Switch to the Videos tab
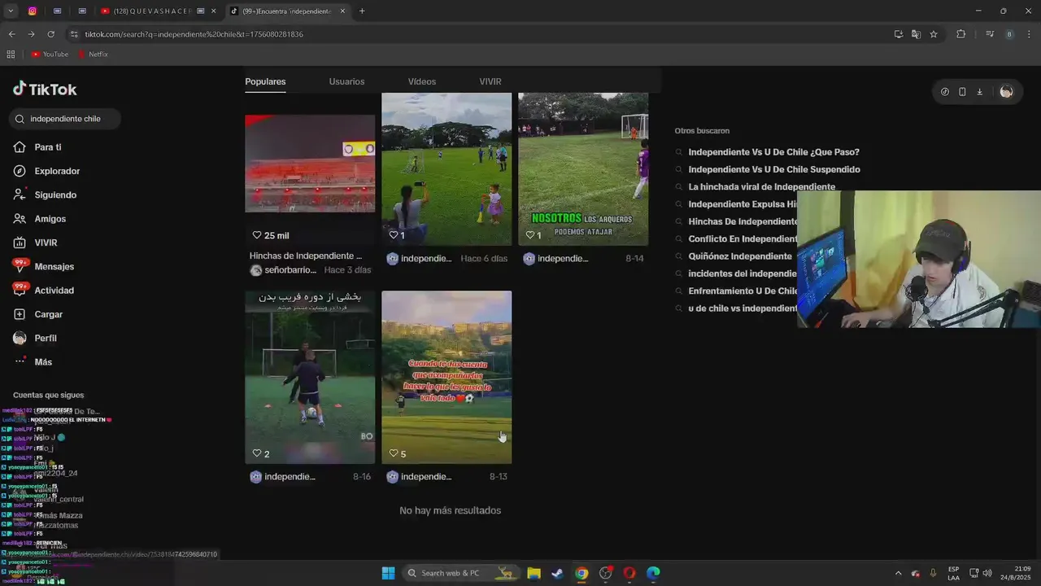 [x=422, y=81]
